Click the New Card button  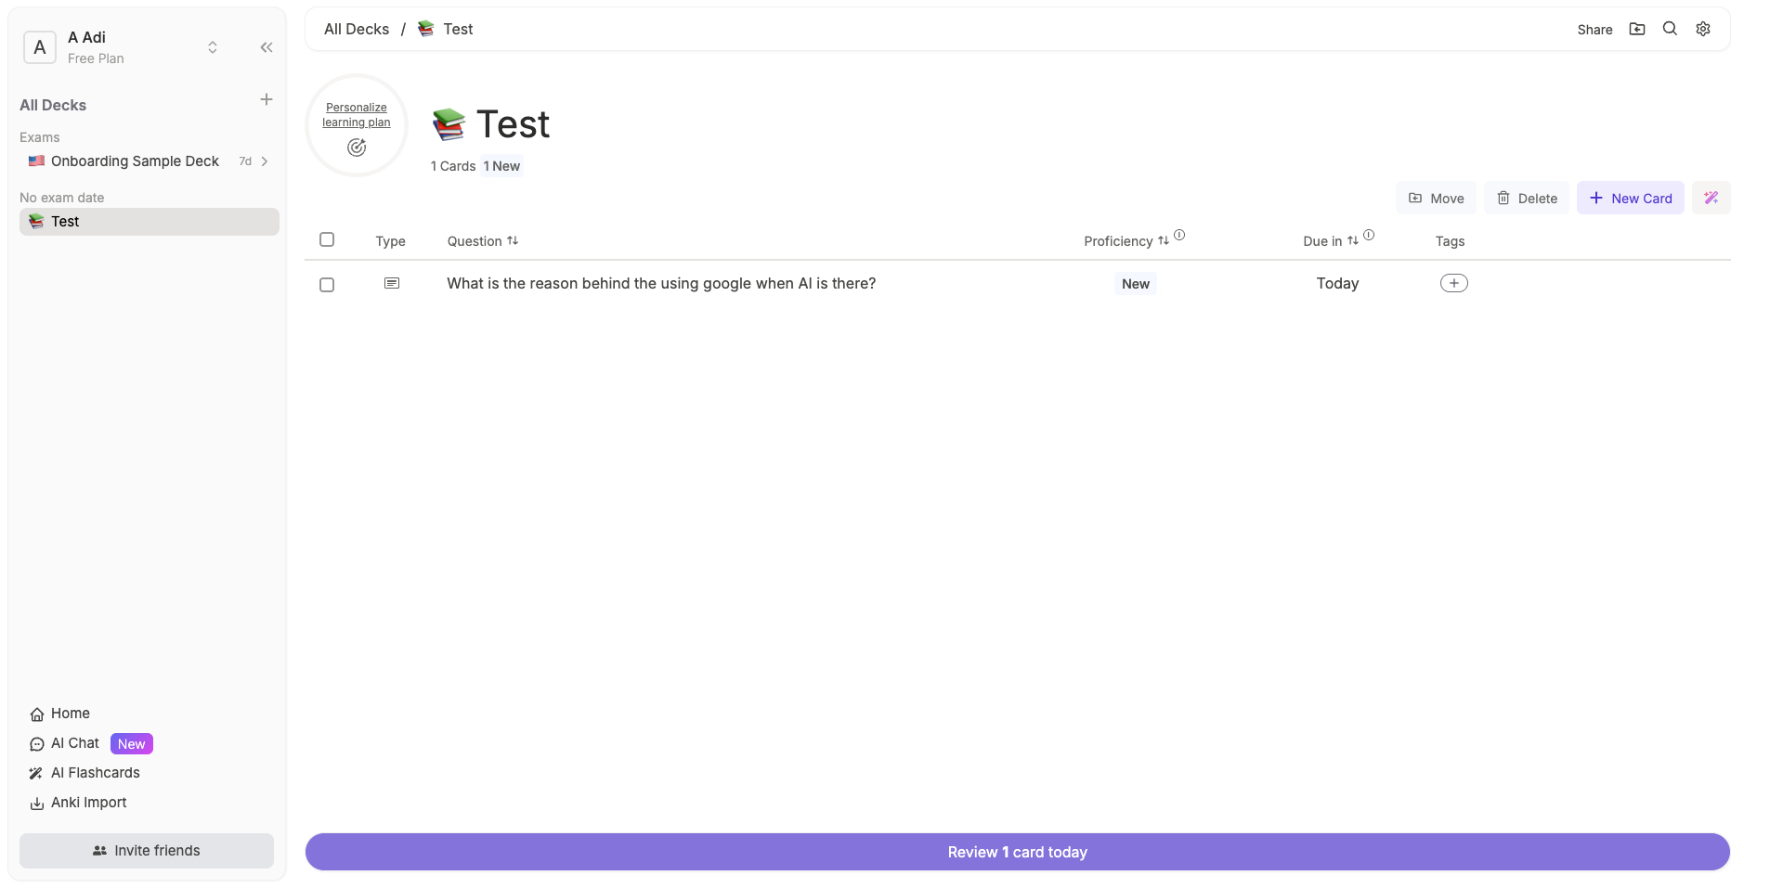click(1630, 198)
